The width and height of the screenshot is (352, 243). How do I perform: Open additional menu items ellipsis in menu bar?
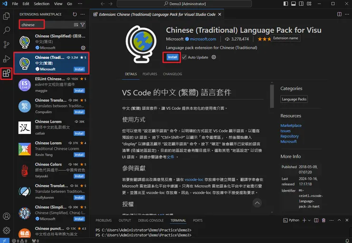click(x=80, y=4)
